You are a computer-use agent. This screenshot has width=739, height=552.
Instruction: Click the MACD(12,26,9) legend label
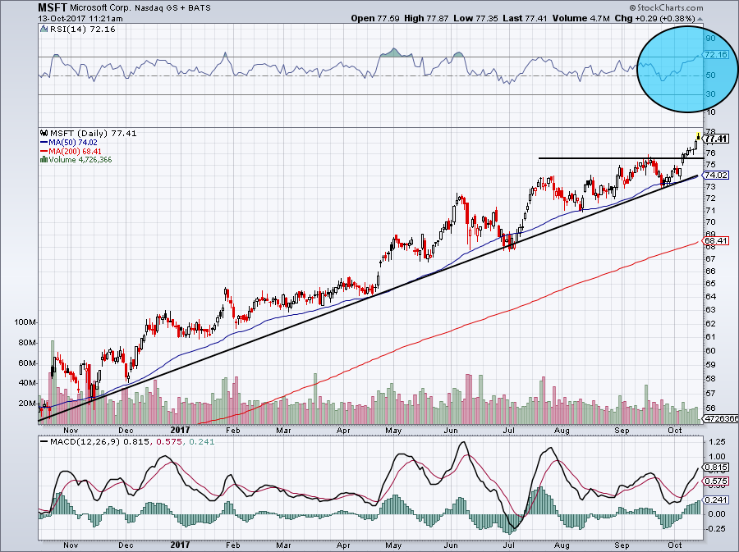pyautogui.click(x=86, y=442)
